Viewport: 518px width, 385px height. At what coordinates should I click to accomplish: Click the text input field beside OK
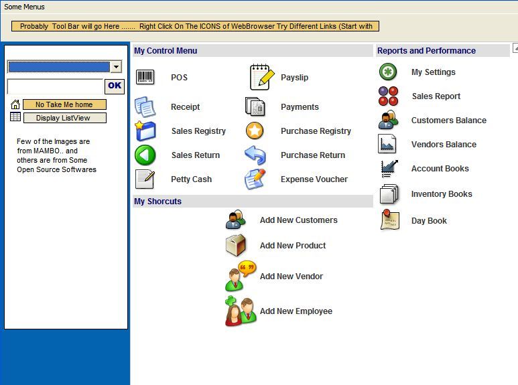55,86
